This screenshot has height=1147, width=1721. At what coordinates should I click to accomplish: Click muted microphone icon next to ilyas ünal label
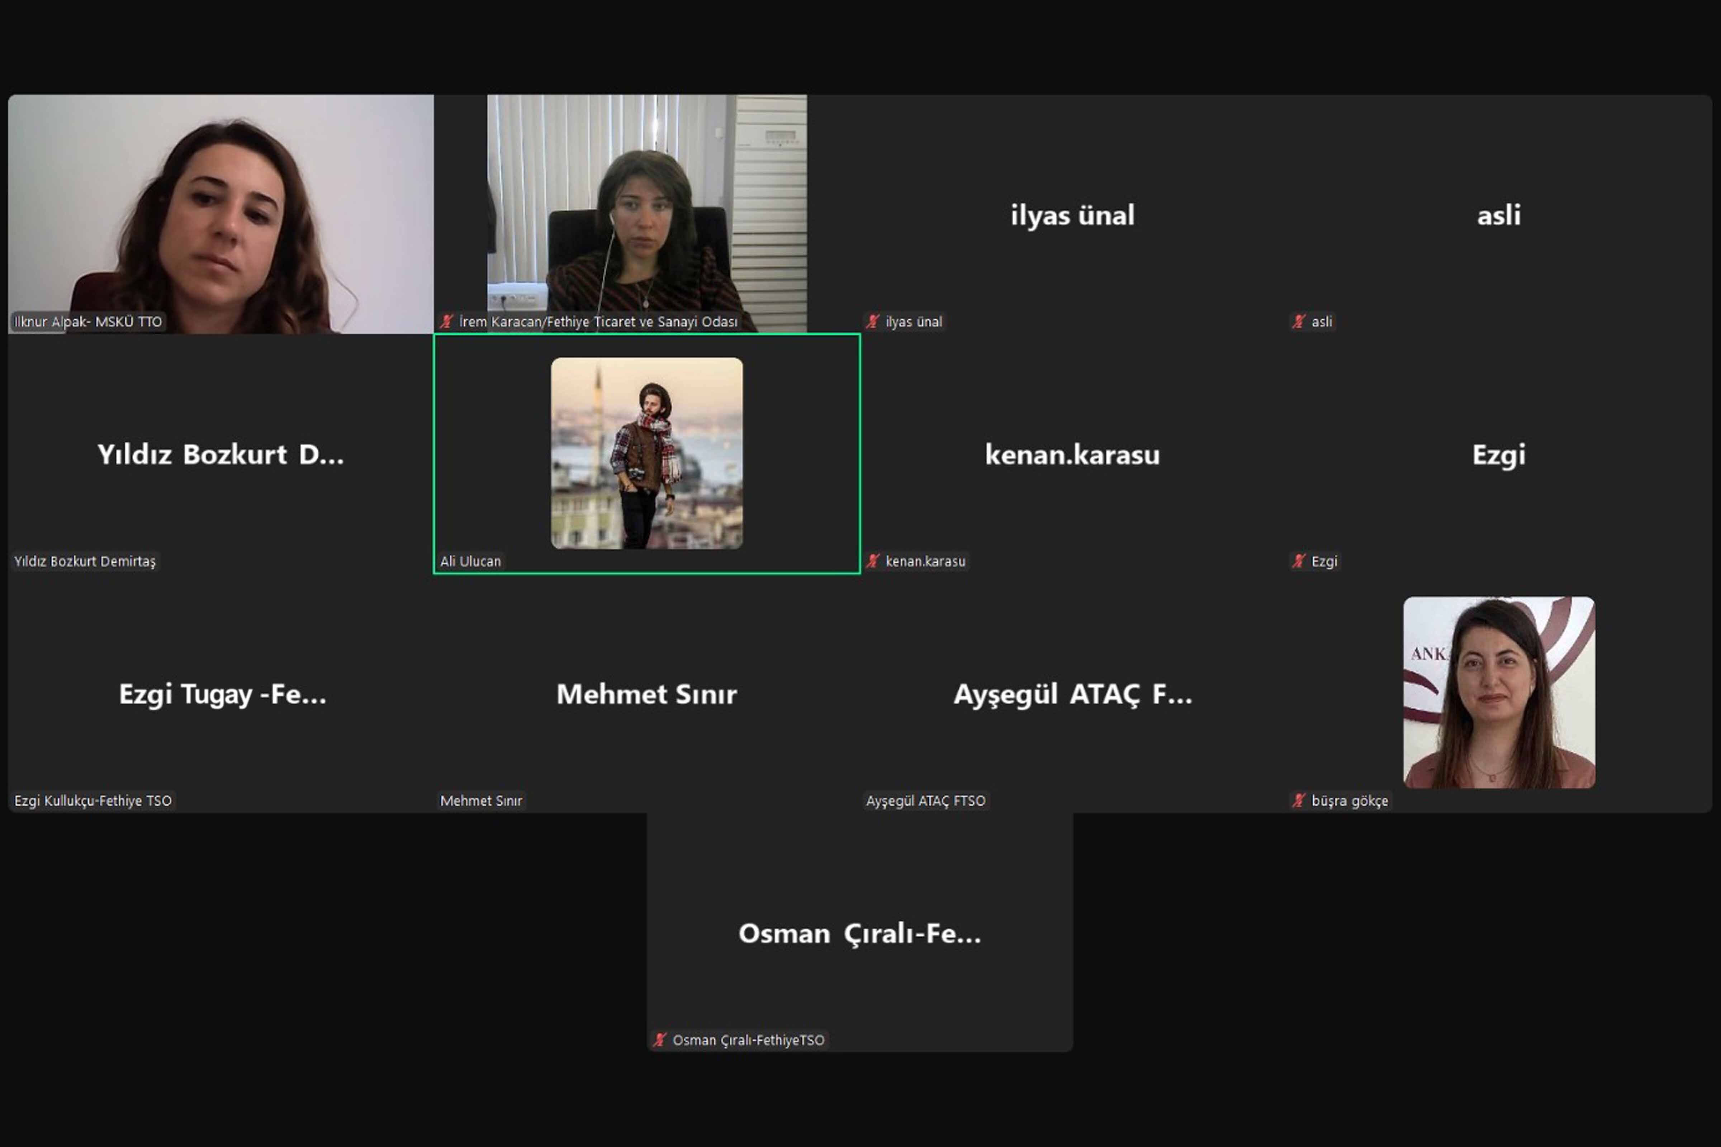click(x=872, y=321)
